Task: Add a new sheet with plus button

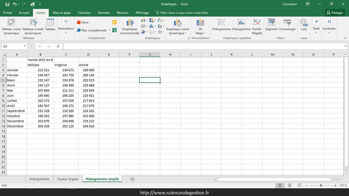Action: (132, 179)
